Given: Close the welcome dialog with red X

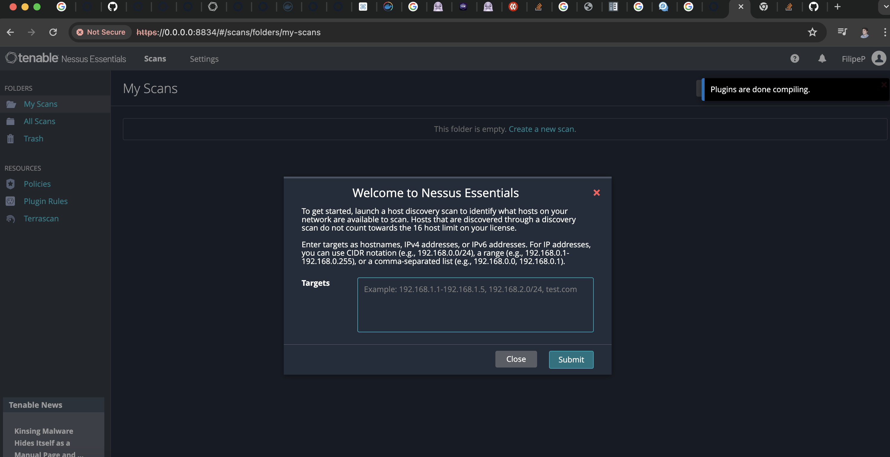Looking at the screenshot, I should [596, 192].
